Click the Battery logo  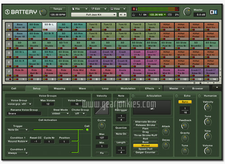pos(21,12)
